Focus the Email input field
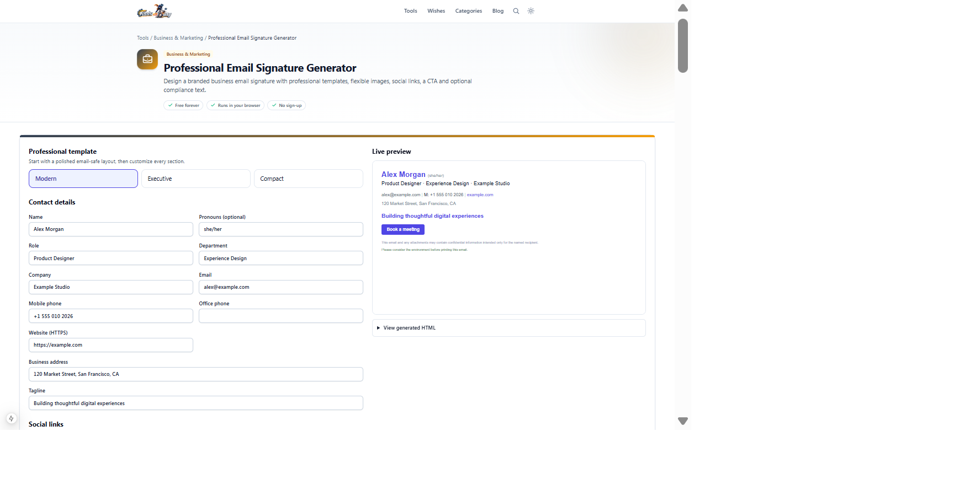Screen dimensions: 954x485 (281, 287)
